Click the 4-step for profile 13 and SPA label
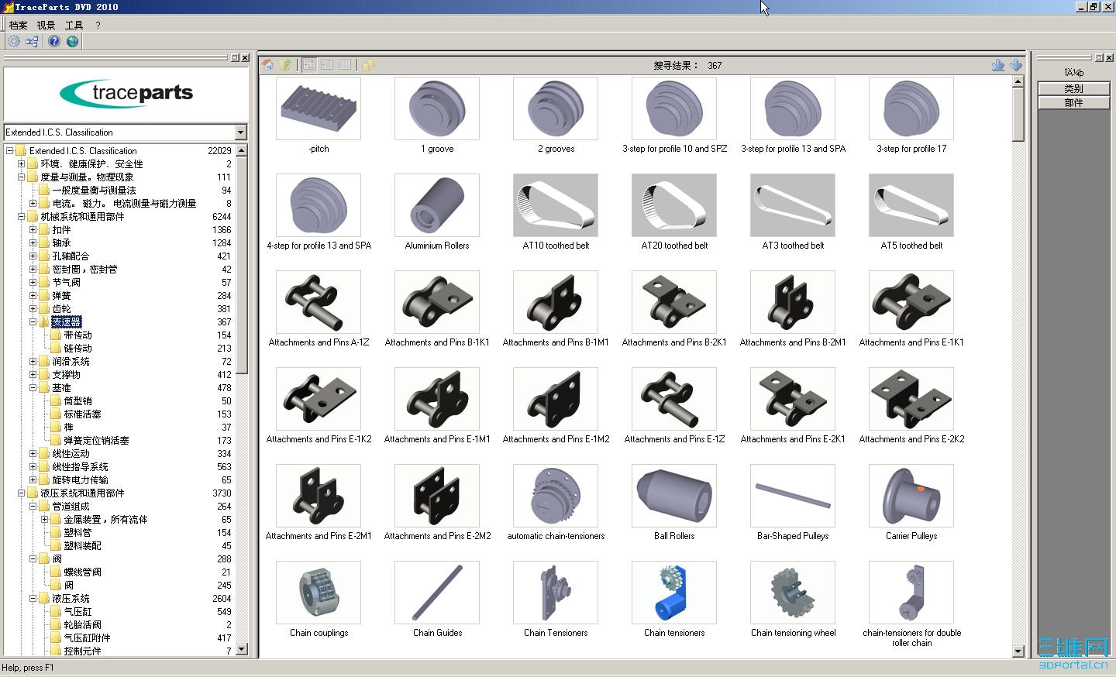Screen dimensions: 1116x677 (x=319, y=246)
